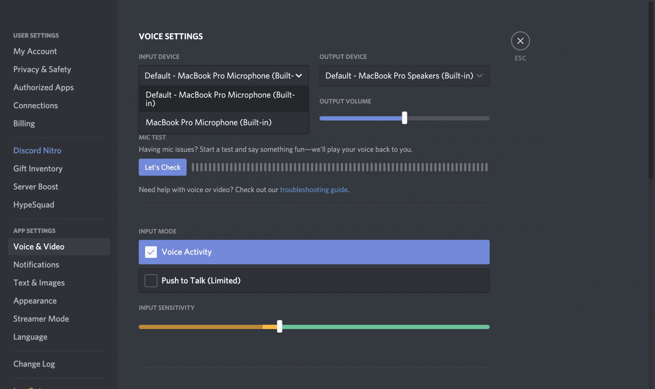Viewport: 655px width, 389px height.
Task: Expand output device dropdown
Action: click(x=404, y=76)
